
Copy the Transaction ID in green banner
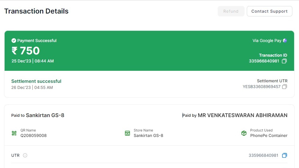(284, 61)
